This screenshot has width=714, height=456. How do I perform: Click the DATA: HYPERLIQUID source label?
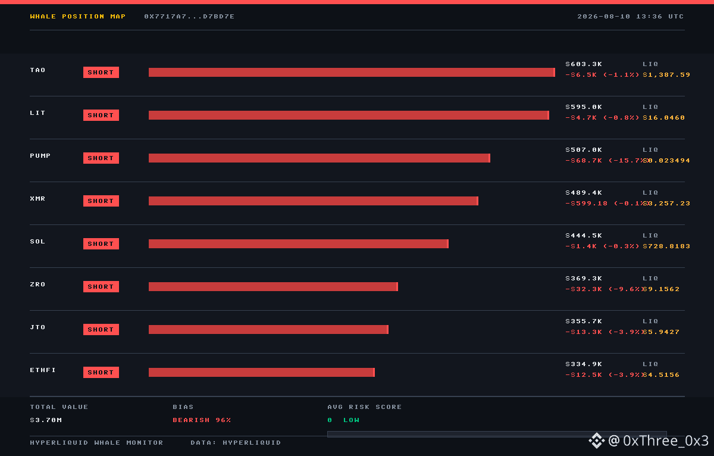tap(236, 443)
